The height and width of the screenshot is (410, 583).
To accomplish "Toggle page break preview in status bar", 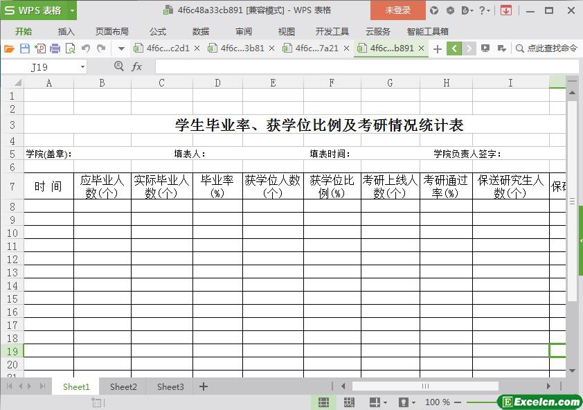I will click(x=349, y=402).
